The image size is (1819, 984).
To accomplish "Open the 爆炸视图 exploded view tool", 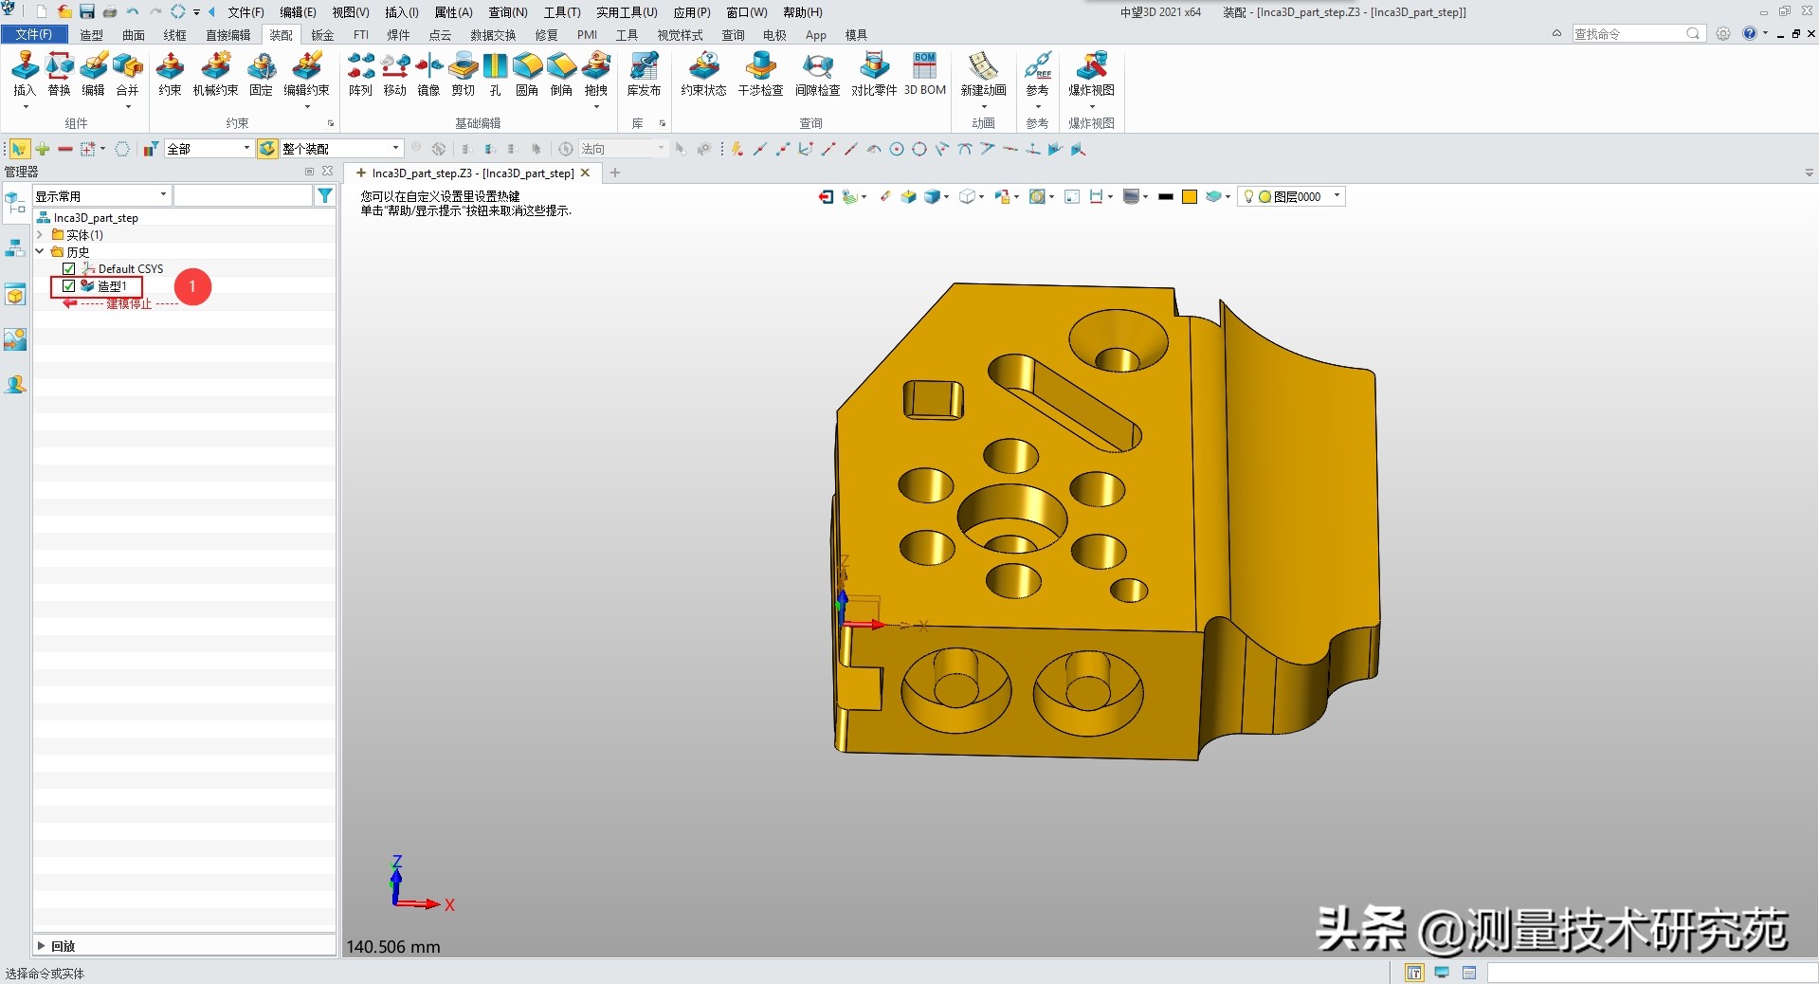I will point(1091,74).
